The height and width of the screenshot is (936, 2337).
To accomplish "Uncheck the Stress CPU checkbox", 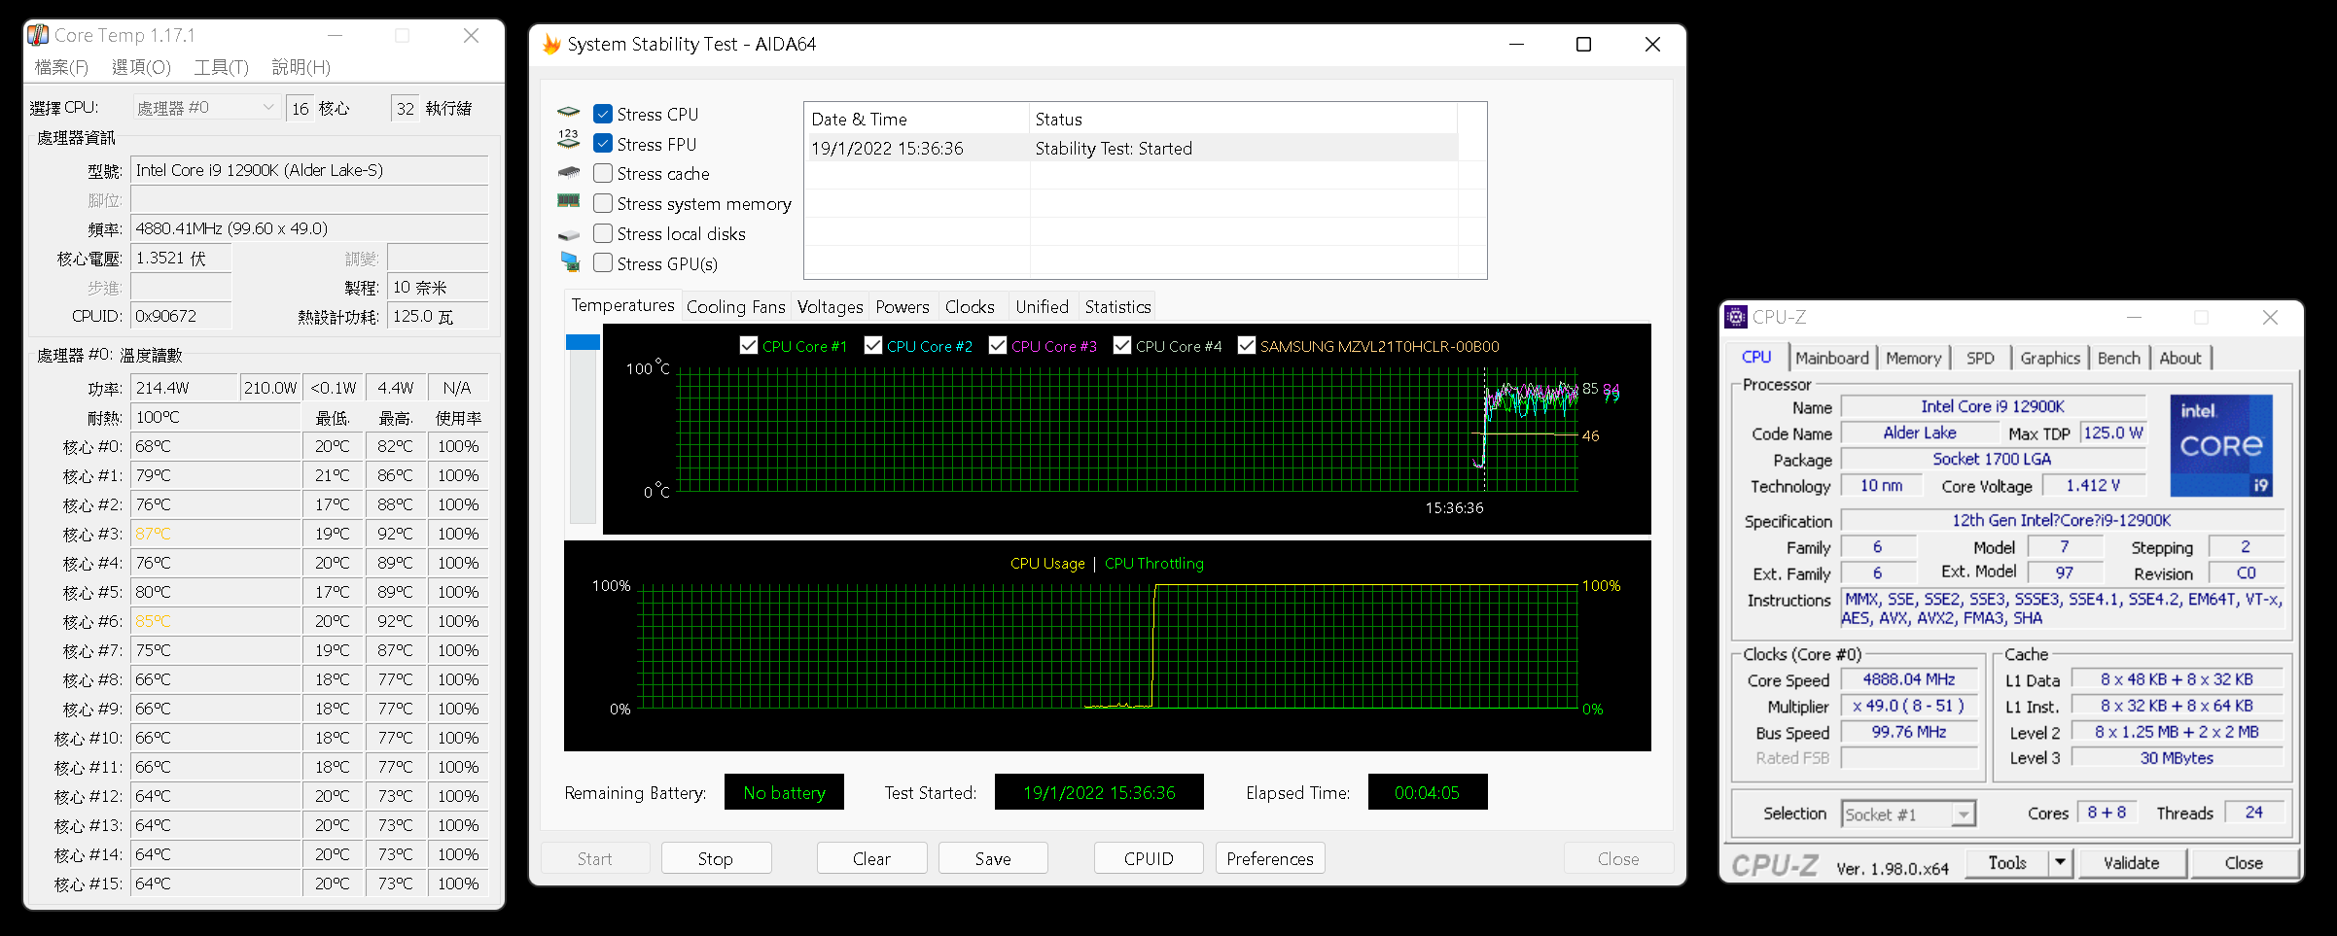I will coord(603,114).
